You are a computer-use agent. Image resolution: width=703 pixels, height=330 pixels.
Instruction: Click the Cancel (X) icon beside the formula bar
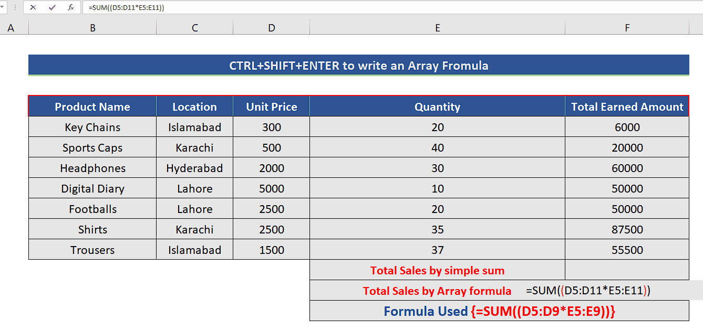coord(33,7)
